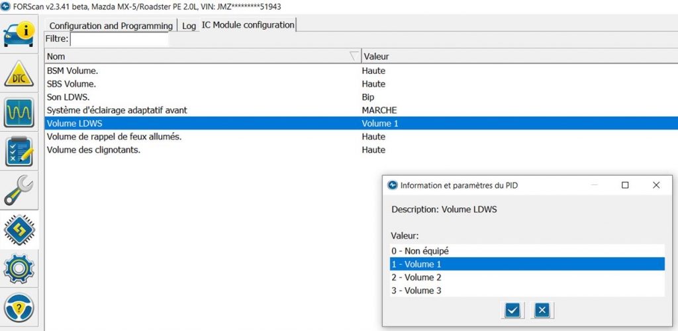Viewport: 678px width, 331px height.
Task: Choose option 3 - Volume 3
Action: click(x=527, y=291)
